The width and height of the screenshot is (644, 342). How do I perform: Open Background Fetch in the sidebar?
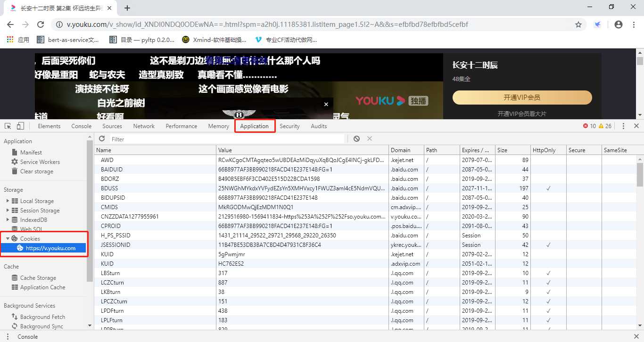[42, 317]
